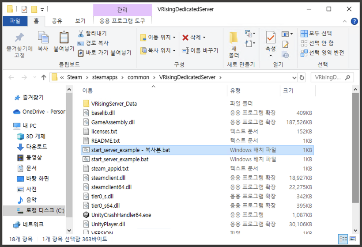This screenshot has width=362, height=247.
Task: Pin to Quick access (즐겨찾기에 고정)
Action: (x=19, y=45)
